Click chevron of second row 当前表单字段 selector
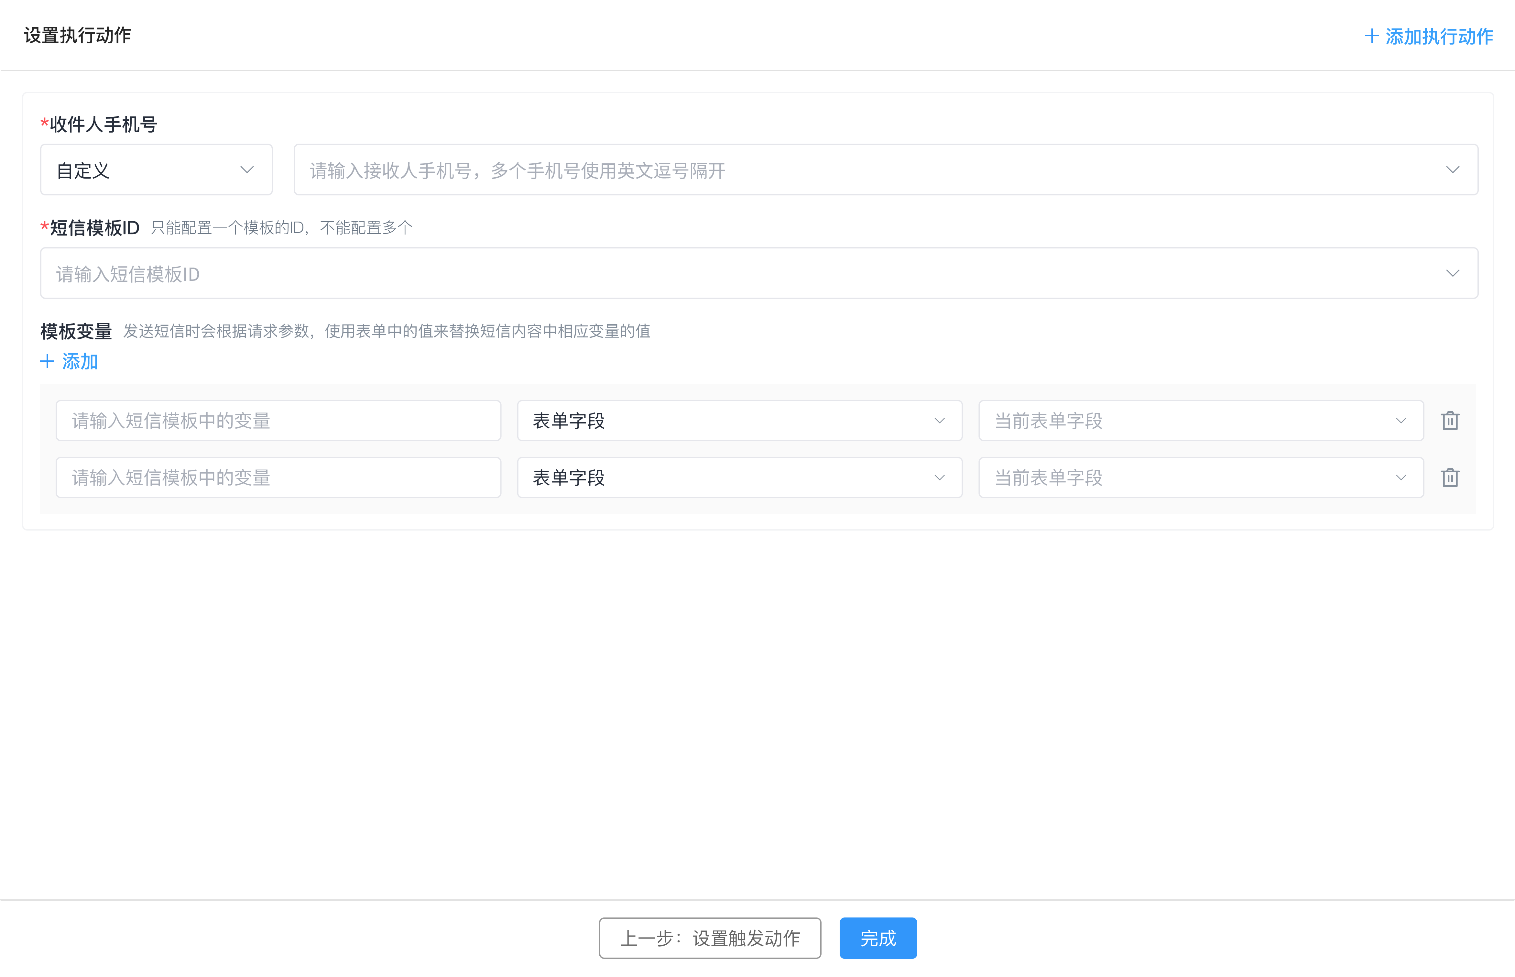Image resolution: width=1515 pixels, height=977 pixels. point(1401,478)
